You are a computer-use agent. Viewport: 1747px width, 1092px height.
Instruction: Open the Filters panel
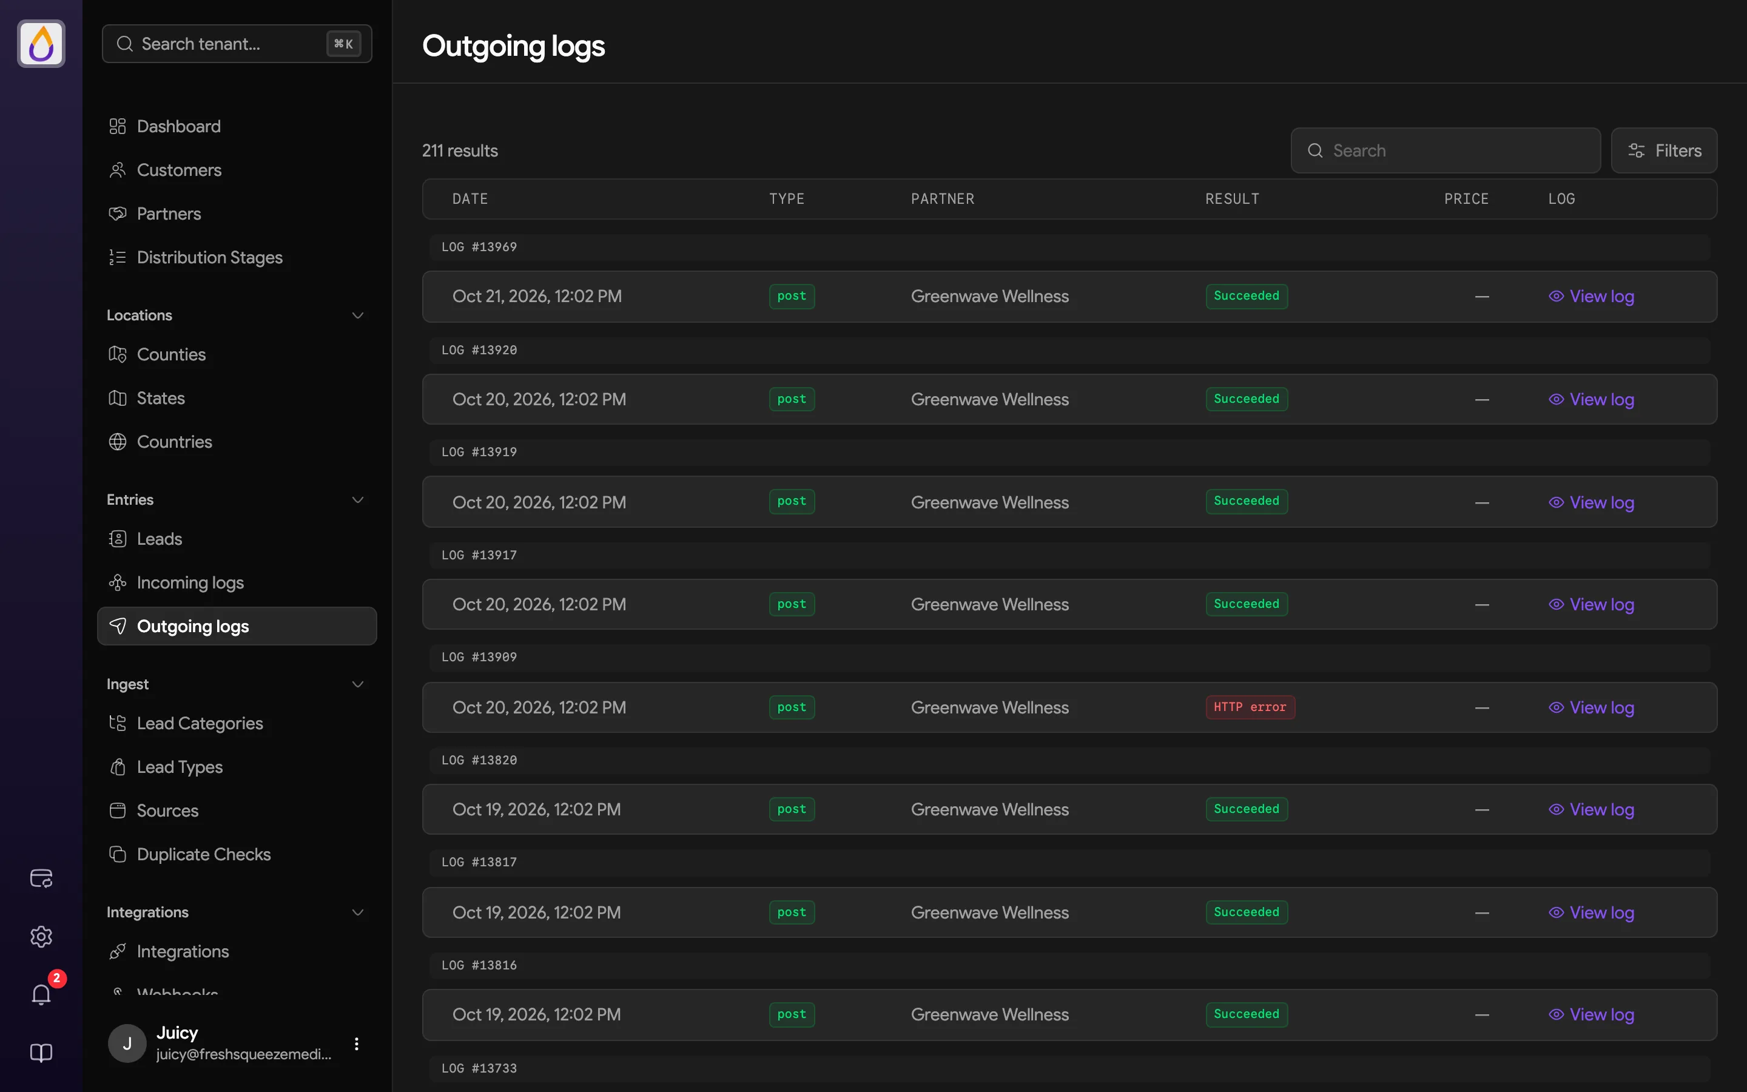(x=1664, y=150)
